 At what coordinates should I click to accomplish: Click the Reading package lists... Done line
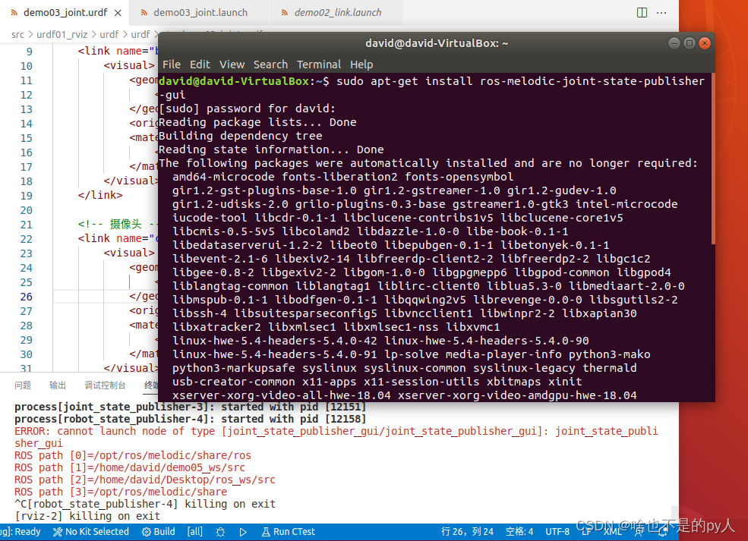tap(257, 122)
